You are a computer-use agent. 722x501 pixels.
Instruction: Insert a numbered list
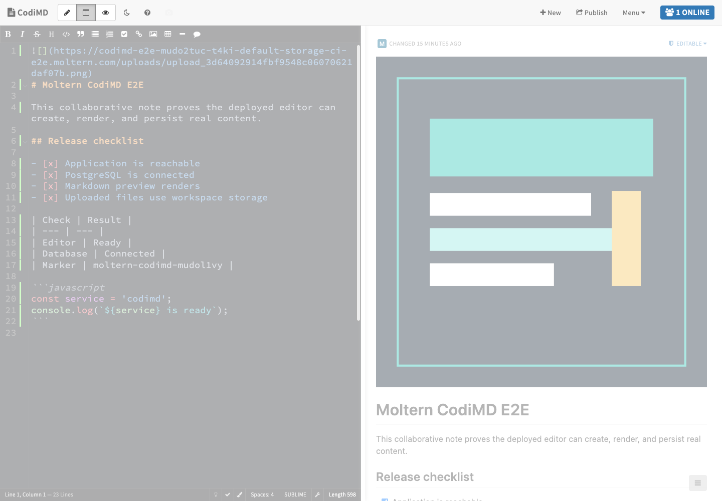(109, 34)
